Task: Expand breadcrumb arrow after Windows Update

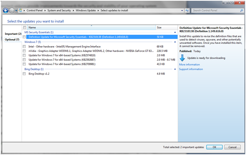Action: click(x=98, y=11)
